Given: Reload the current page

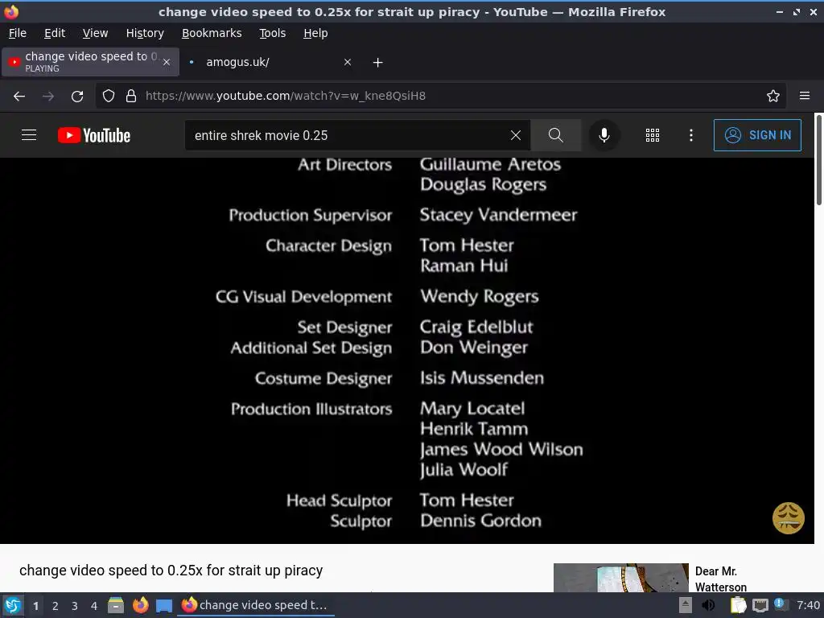Looking at the screenshot, I should 77,96.
